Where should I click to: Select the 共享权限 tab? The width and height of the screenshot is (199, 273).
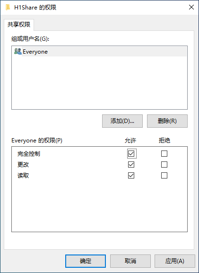pyautogui.click(x=19, y=25)
